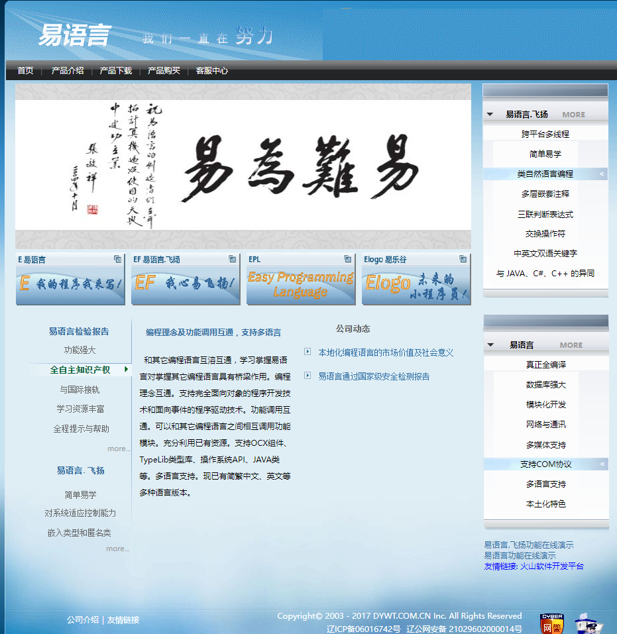Open 易语言.飞扬功能在线演示 link
Screen dimensions: 617x634
click(529, 545)
